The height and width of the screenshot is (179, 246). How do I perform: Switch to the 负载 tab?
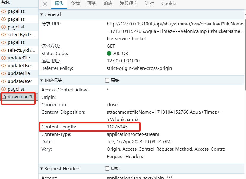click(75, 4)
